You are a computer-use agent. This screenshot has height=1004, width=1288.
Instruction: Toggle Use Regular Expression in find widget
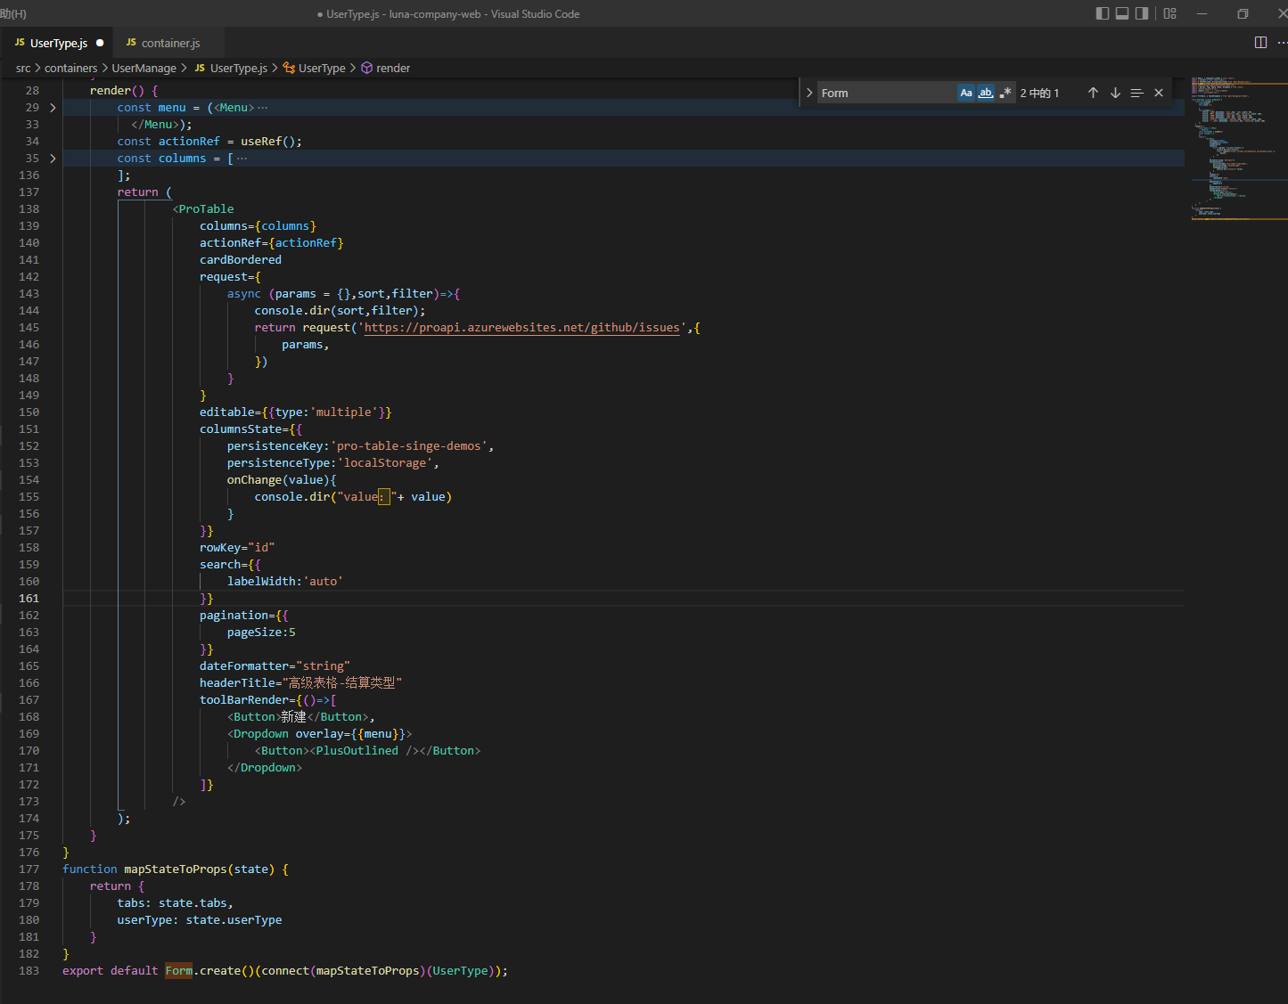(x=1005, y=93)
